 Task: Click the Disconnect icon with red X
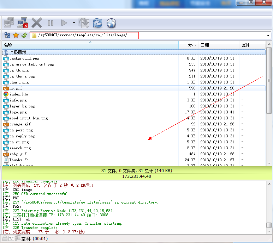[x=23, y=23]
